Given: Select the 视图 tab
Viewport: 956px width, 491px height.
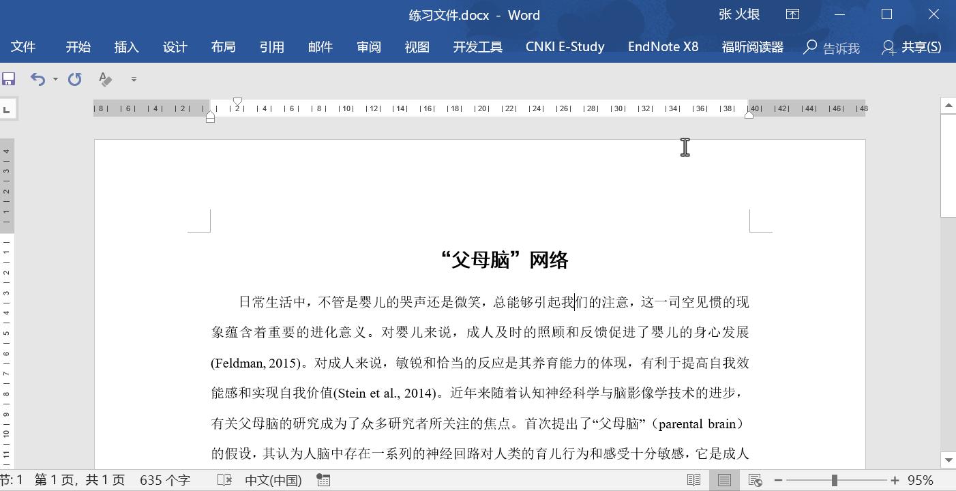Looking at the screenshot, I should (417, 47).
